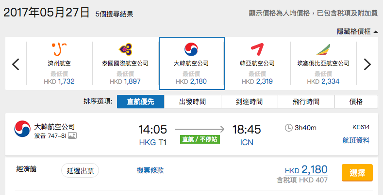Click Ethiopian Airlines (埃塞俄比亞航空公司) logo
Screen dimensions: 383x195
coord(323,50)
